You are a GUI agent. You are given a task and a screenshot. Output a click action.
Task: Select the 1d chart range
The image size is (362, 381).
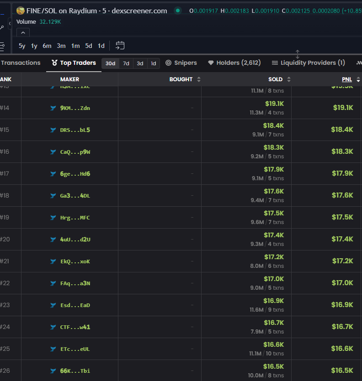click(101, 46)
